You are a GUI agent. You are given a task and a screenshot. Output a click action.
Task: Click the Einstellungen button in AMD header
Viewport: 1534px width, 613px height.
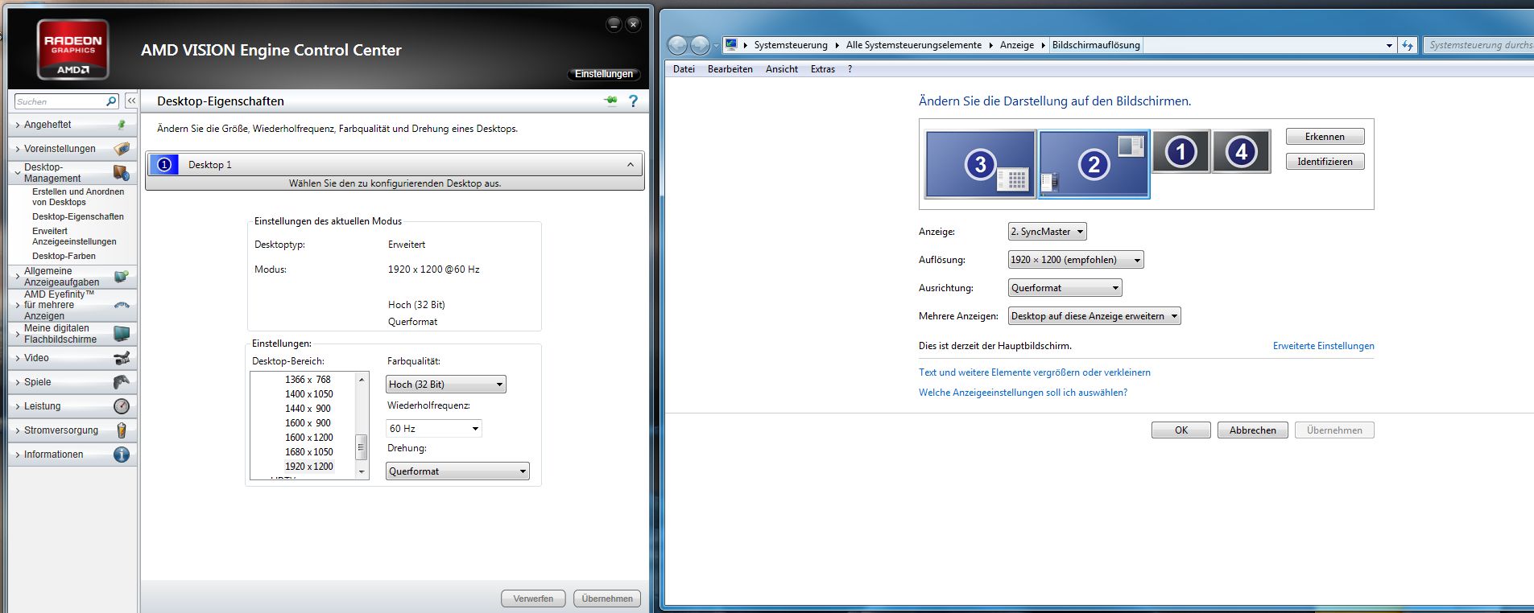coord(604,74)
